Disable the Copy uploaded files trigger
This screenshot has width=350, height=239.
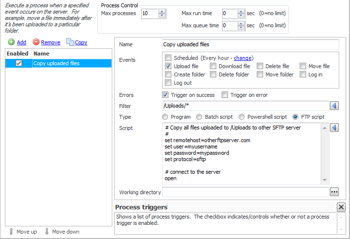[19, 63]
